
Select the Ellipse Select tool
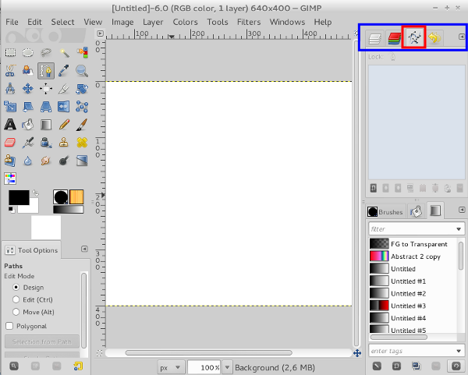pos(28,53)
